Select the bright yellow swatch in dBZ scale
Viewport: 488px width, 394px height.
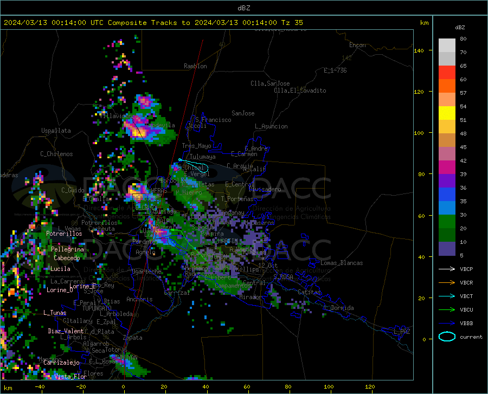pyautogui.click(x=447, y=113)
